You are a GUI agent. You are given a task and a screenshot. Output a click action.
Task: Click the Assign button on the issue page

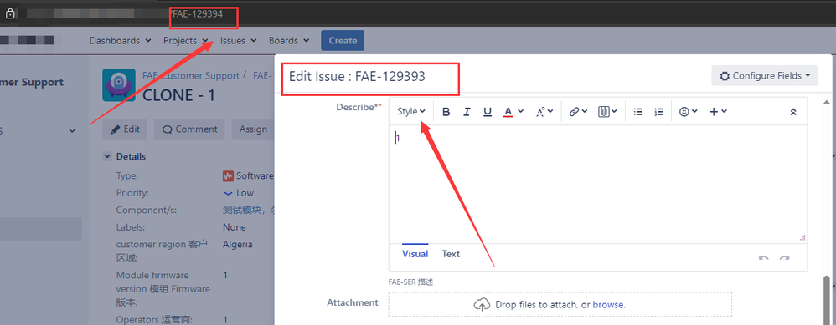(253, 129)
